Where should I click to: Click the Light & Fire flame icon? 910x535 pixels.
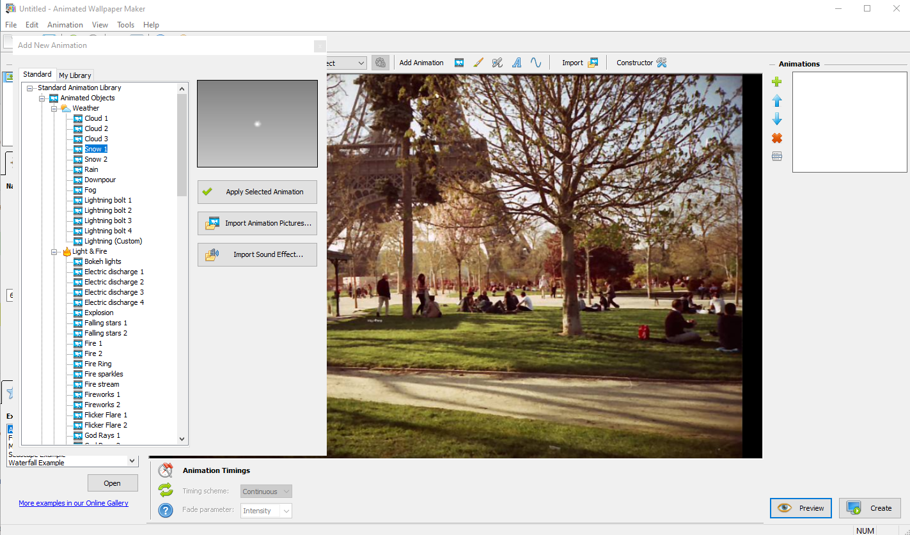click(x=67, y=251)
